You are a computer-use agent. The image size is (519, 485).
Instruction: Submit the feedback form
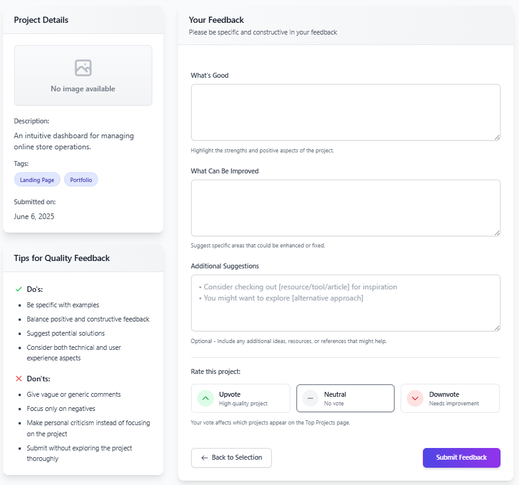pyautogui.click(x=462, y=457)
